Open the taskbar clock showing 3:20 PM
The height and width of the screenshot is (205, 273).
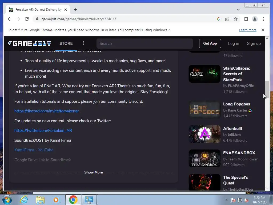[259, 200]
